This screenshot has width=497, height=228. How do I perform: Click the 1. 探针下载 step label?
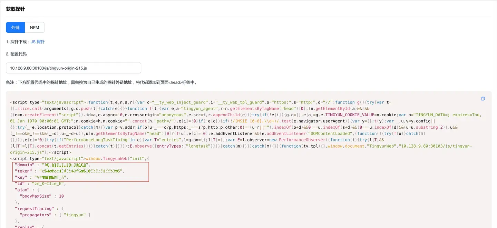[x=18, y=42]
